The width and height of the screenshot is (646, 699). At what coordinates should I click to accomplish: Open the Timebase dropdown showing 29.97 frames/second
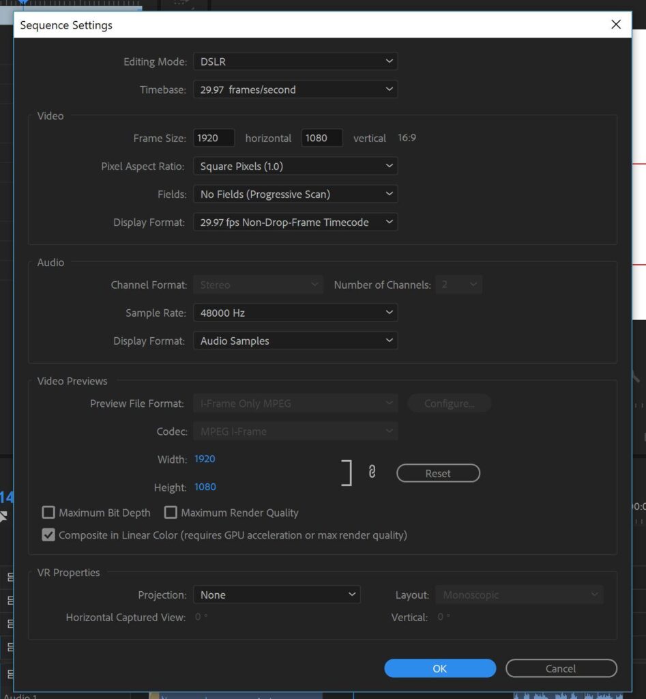295,89
